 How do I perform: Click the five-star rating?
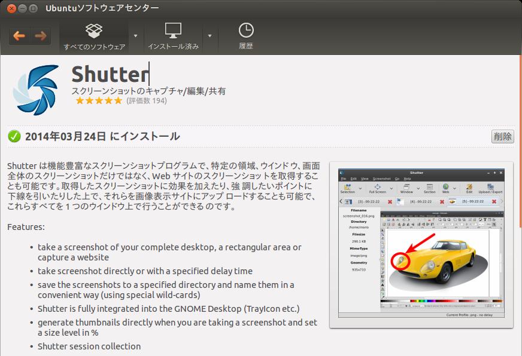coord(99,100)
